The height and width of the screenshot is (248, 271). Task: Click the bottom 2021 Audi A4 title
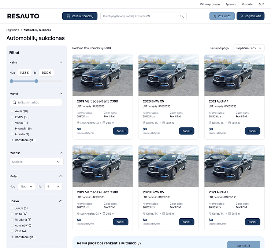tap(219, 192)
